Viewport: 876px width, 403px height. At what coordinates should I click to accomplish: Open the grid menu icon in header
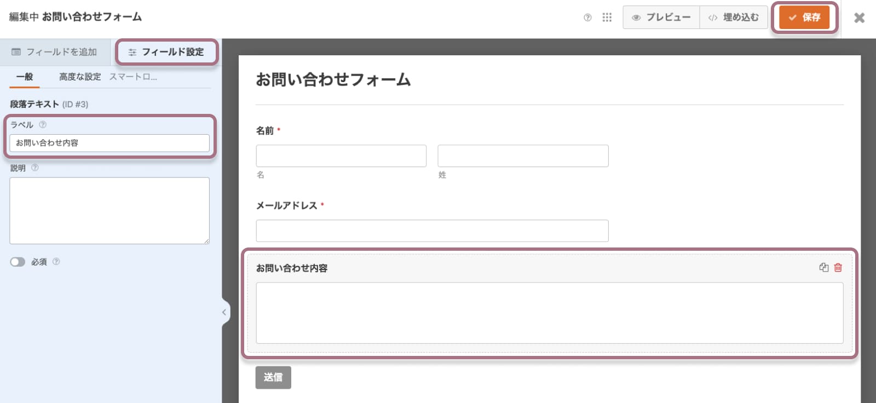pos(607,18)
